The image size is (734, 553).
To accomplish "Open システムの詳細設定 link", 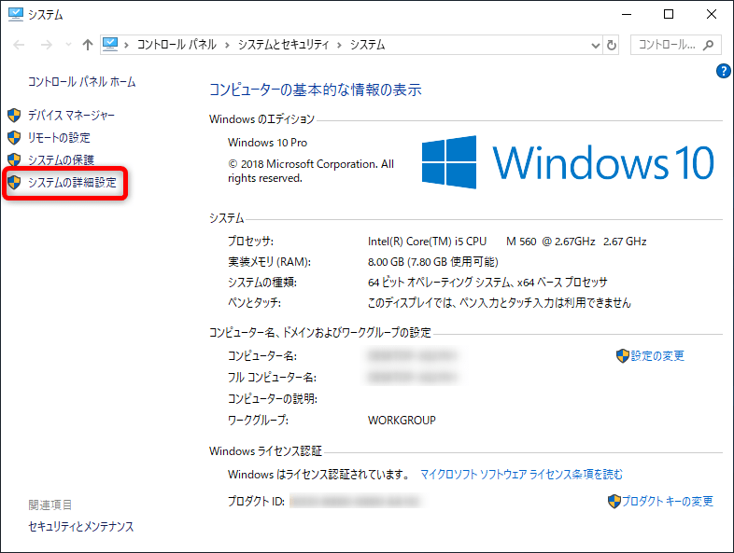I will point(72,182).
